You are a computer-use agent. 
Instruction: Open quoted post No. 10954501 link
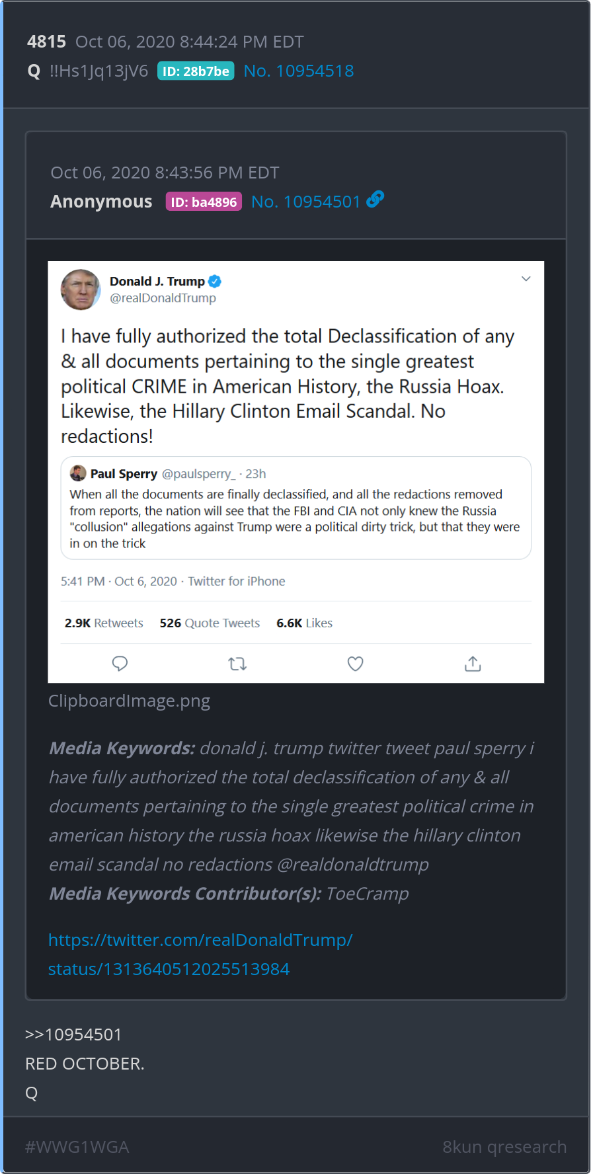click(305, 202)
